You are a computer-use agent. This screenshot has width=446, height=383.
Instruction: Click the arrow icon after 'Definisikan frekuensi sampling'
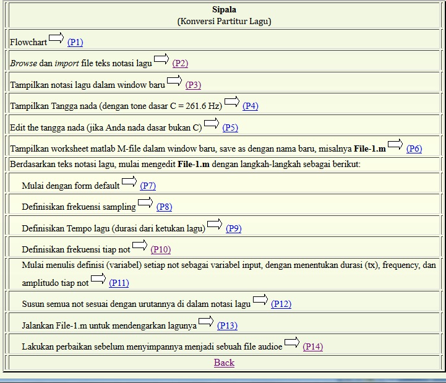(145, 202)
